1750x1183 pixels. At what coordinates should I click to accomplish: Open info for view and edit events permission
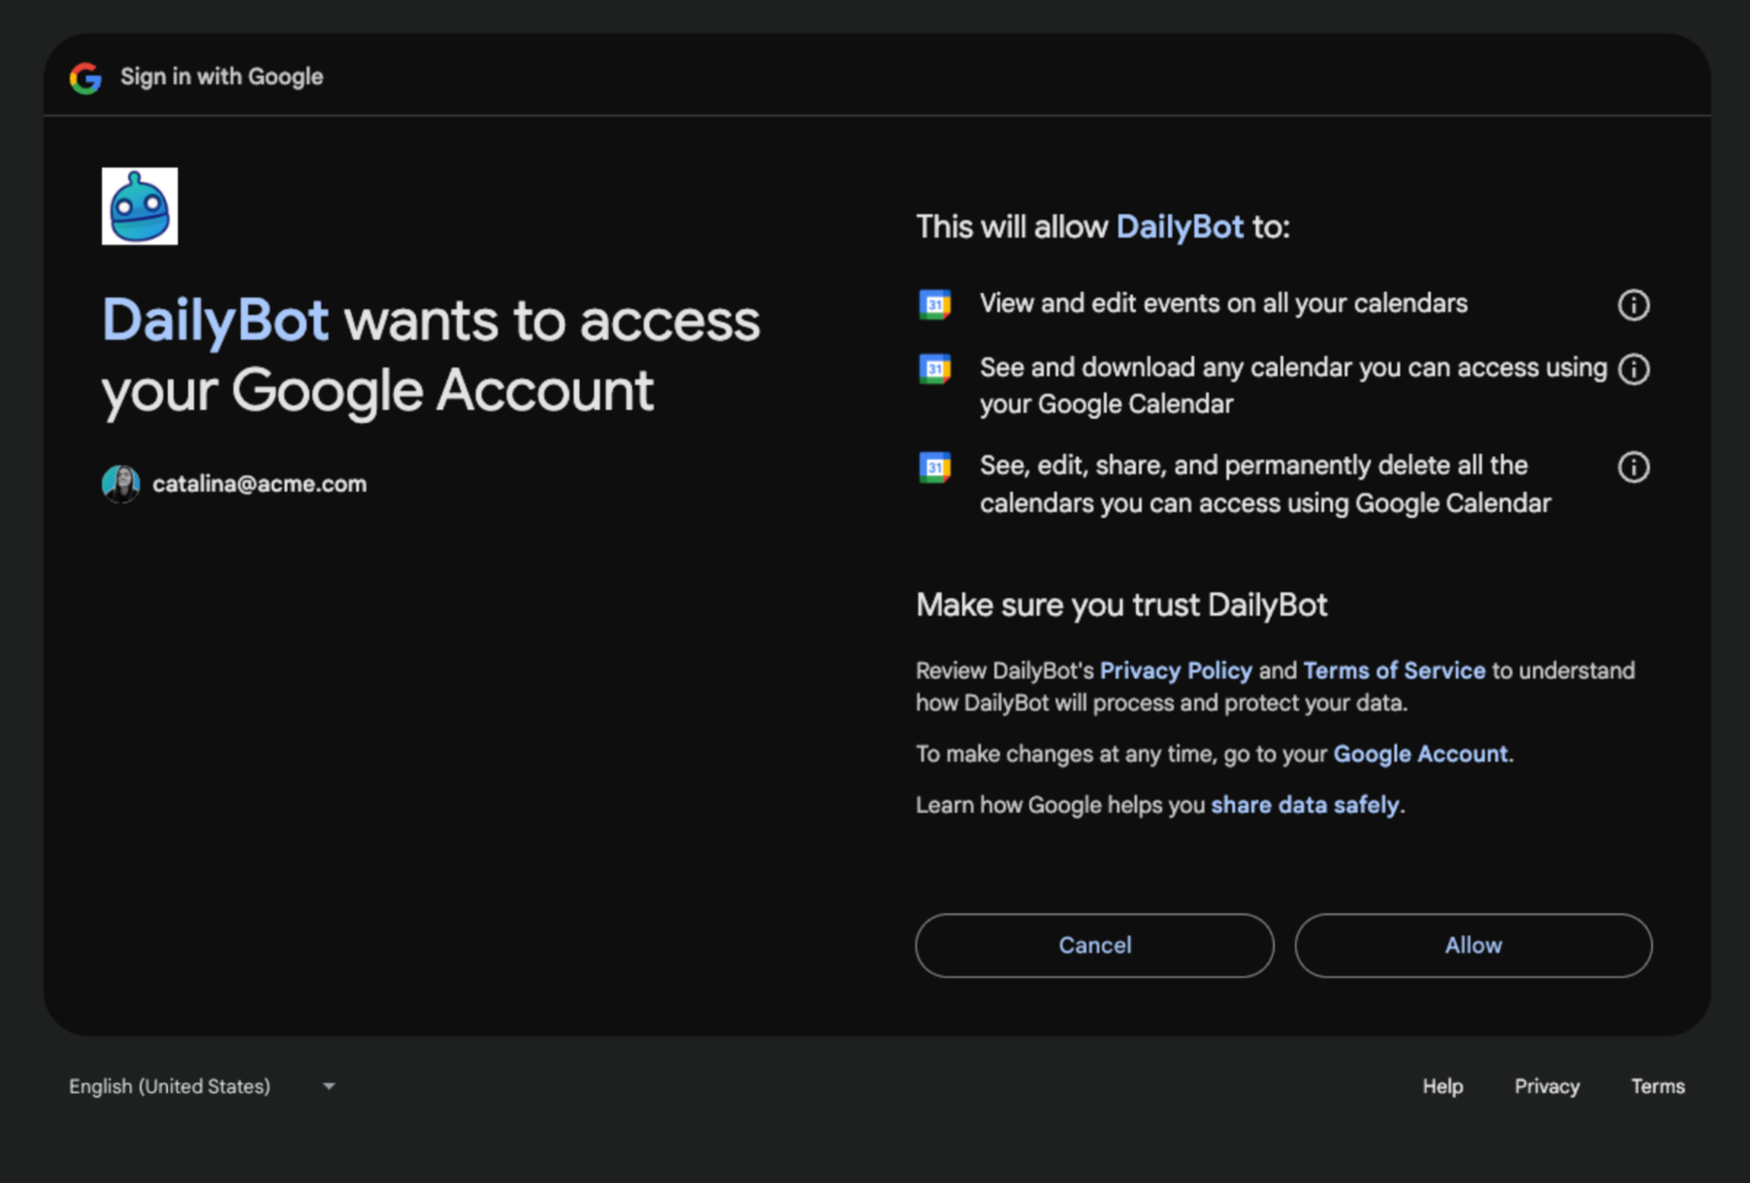[1634, 304]
